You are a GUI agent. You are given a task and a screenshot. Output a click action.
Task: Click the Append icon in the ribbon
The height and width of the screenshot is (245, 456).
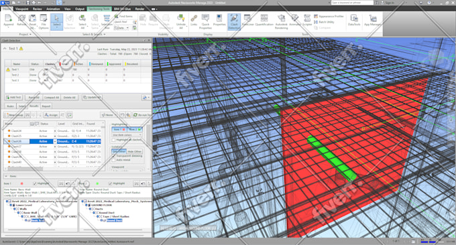click(9, 21)
